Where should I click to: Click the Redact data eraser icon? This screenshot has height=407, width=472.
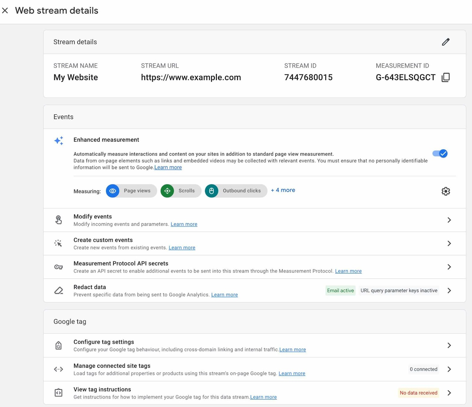59,291
